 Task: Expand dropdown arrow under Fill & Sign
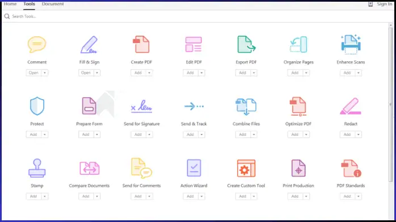pyautogui.click(x=97, y=73)
